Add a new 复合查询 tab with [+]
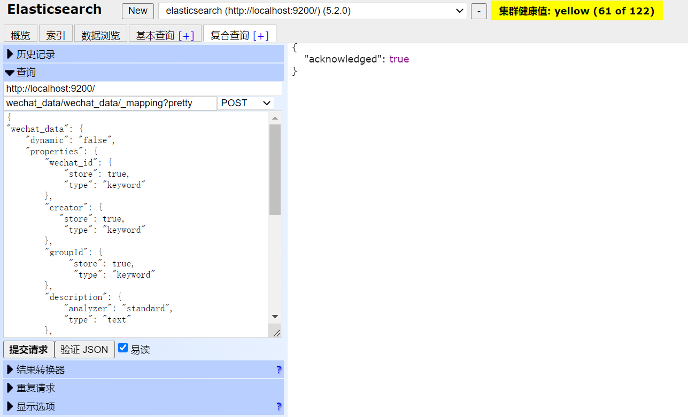688x417 pixels. (x=261, y=35)
